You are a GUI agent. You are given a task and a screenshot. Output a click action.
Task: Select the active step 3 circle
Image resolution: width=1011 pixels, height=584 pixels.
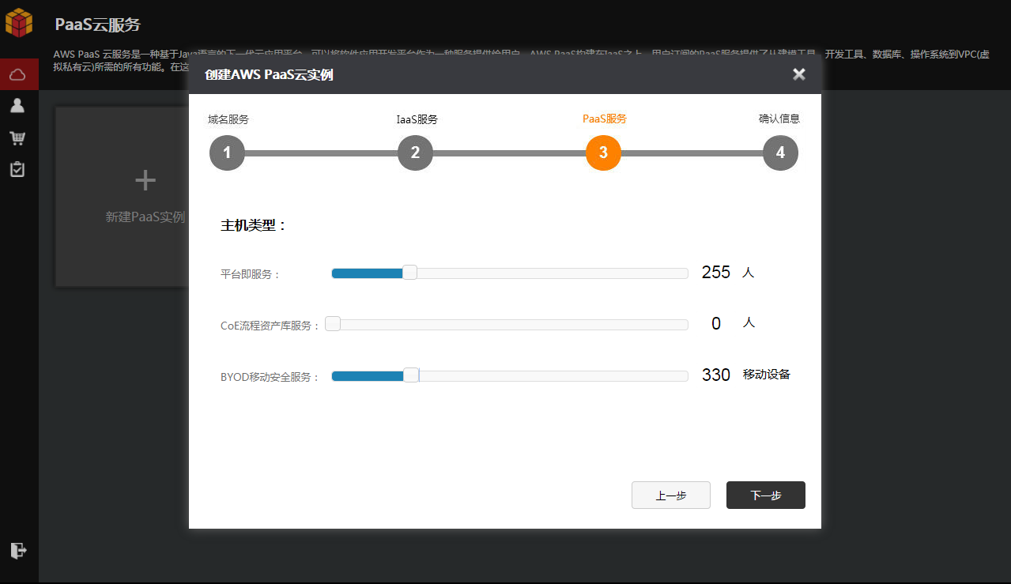(x=603, y=153)
